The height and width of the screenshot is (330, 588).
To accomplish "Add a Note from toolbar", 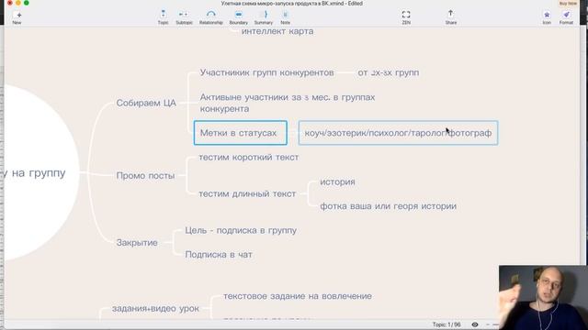I will (x=286, y=17).
